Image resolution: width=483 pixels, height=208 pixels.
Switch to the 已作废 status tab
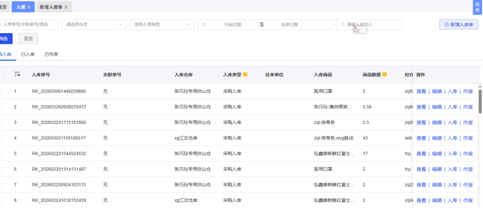point(51,54)
